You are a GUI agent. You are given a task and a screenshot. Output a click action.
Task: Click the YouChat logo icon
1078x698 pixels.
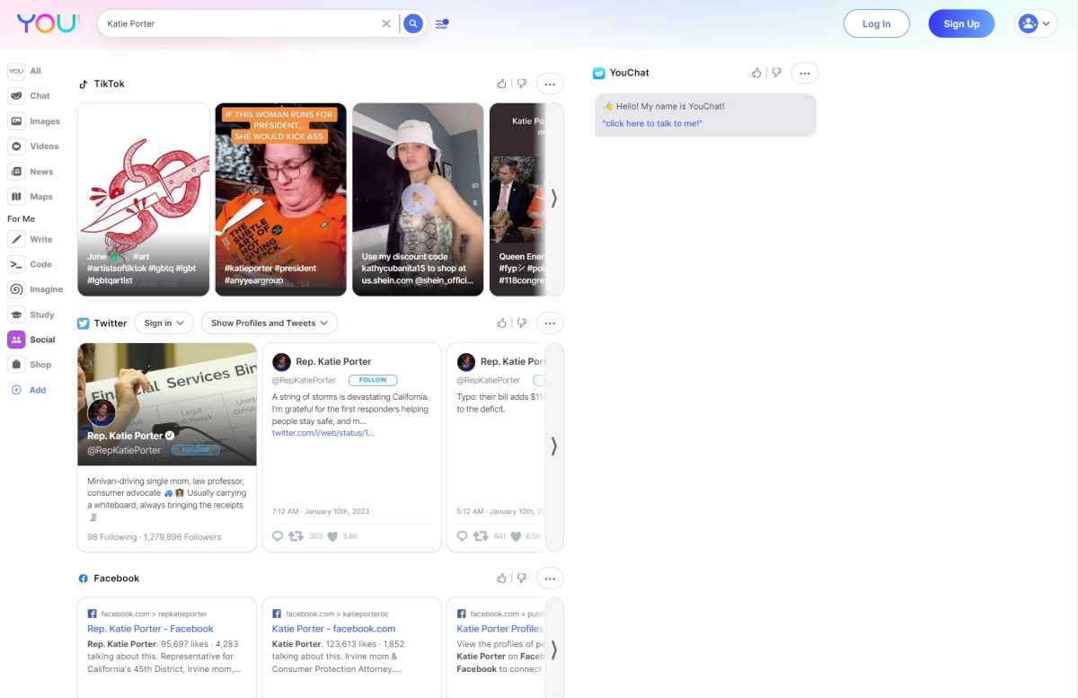pyautogui.click(x=598, y=73)
